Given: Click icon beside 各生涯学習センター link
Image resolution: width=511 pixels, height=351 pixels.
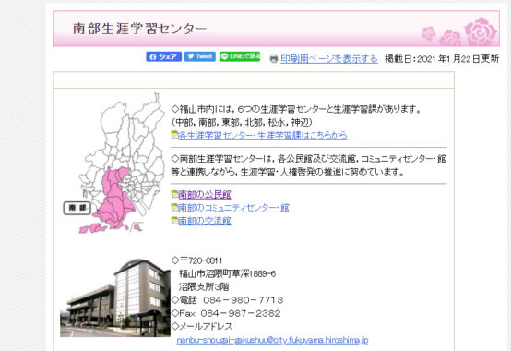Looking at the screenshot, I should 174,135.
